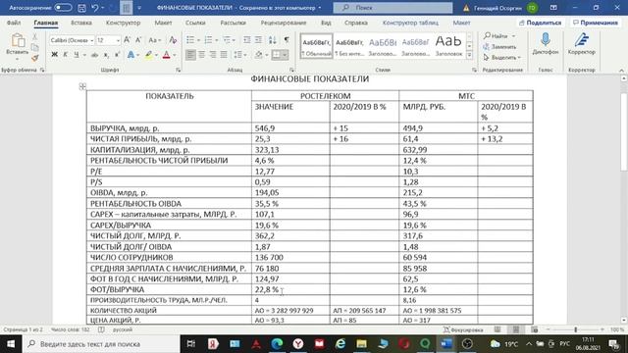Toggle show paragraph marks (¶)
Image resolution: width=628 pixels, height=353 pixels.
click(x=287, y=39)
